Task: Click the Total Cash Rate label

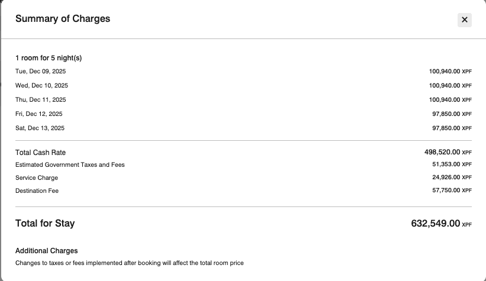Action: 40,153
